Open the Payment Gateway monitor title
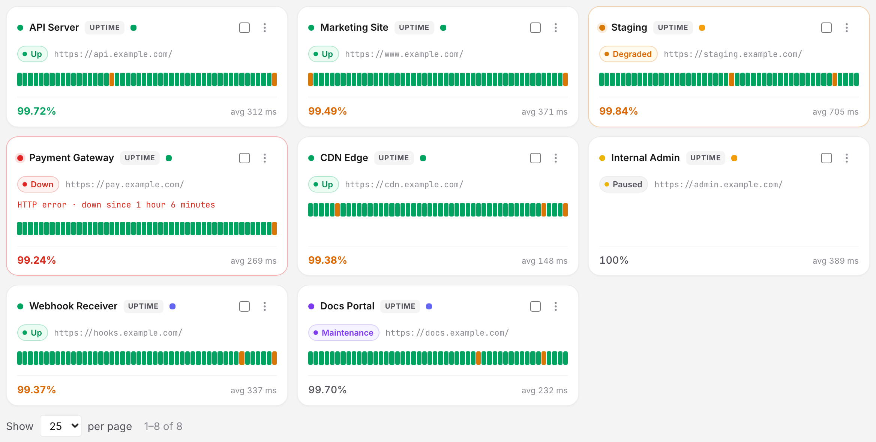 (x=72, y=158)
